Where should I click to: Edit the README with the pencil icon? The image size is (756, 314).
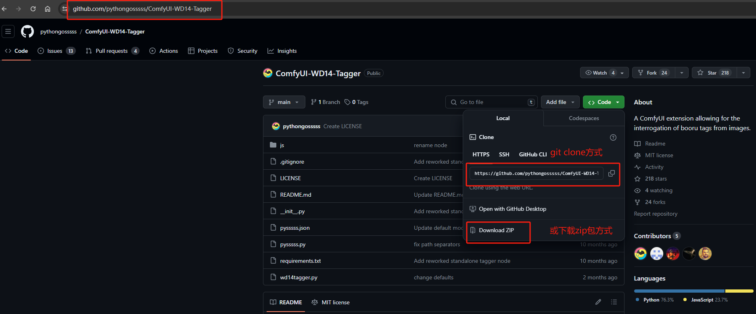click(x=598, y=302)
